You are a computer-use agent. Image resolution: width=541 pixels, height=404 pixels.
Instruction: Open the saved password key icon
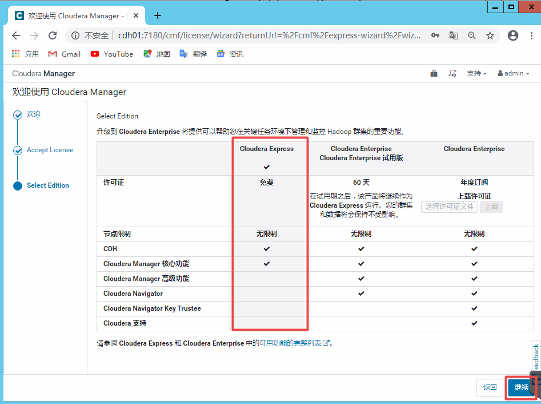tap(435, 35)
